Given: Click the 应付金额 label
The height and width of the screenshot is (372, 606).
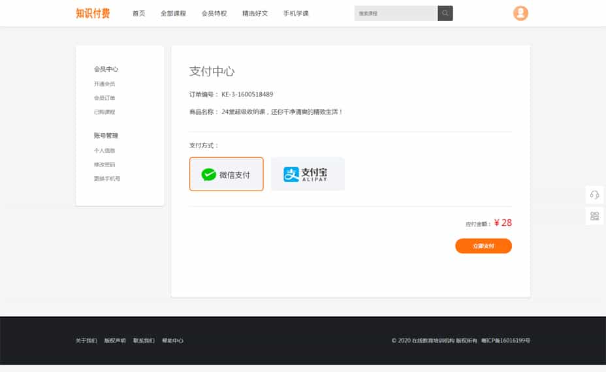Looking at the screenshot, I should [478, 224].
